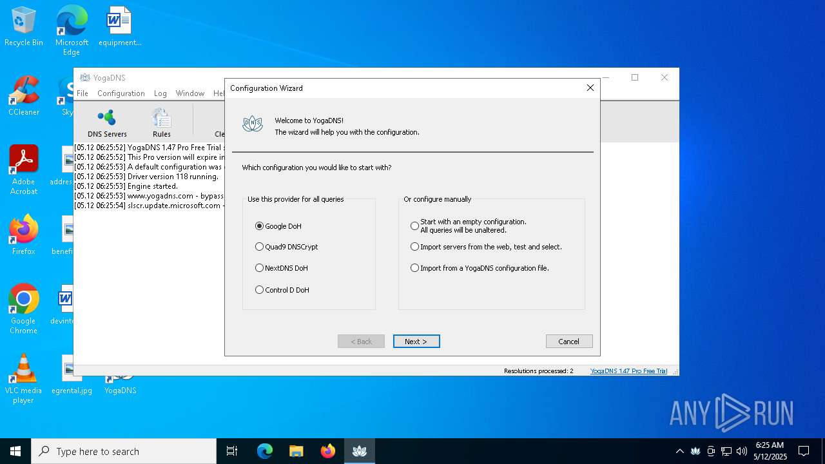825x464 pixels.
Task: Click YogaDNS taskbar button
Action: point(359,451)
